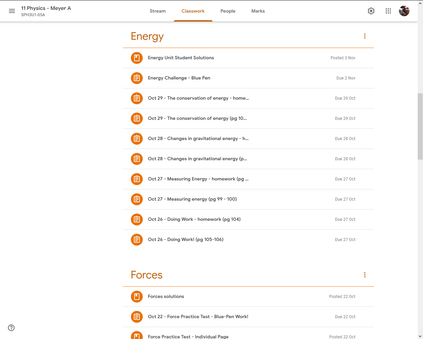Click assignment icon for Oct 22 Force Practice Test

tap(137, 317)
